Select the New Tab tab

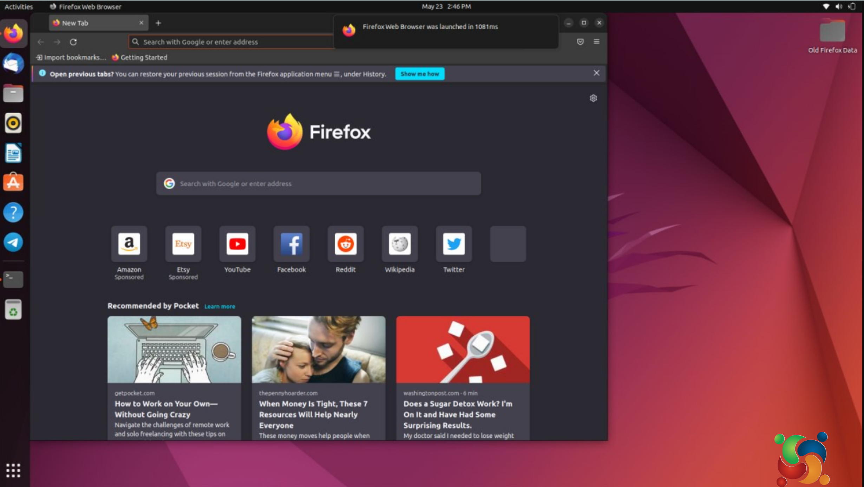click(98, 23)
